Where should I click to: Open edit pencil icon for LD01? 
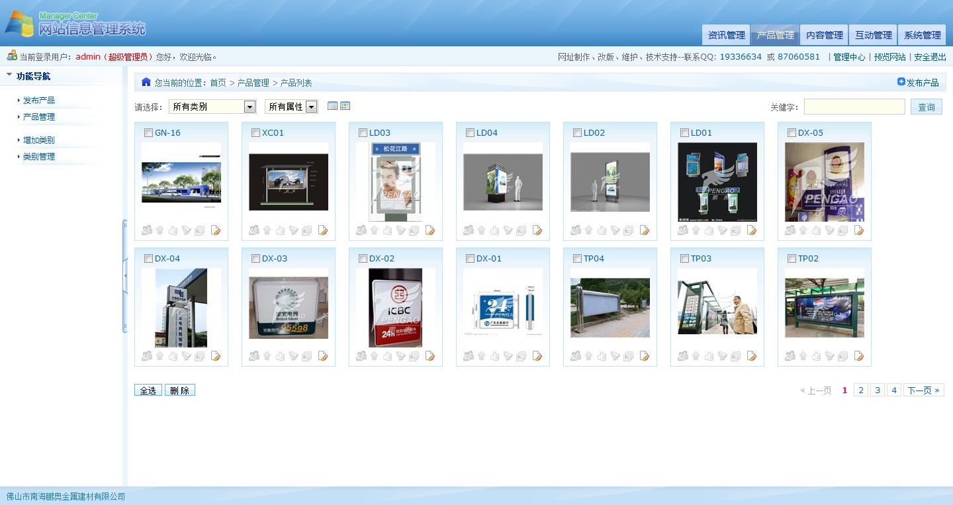(x=752, y=230)
